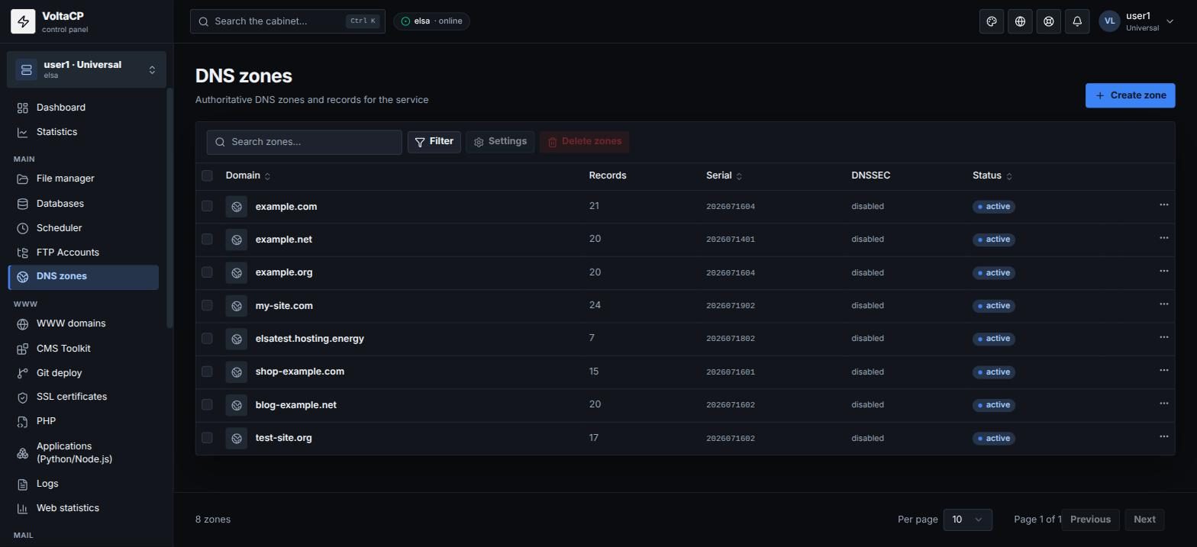Tick the test-site.org row checkbox
1197x547 pixels.
[x=207, y=438]
